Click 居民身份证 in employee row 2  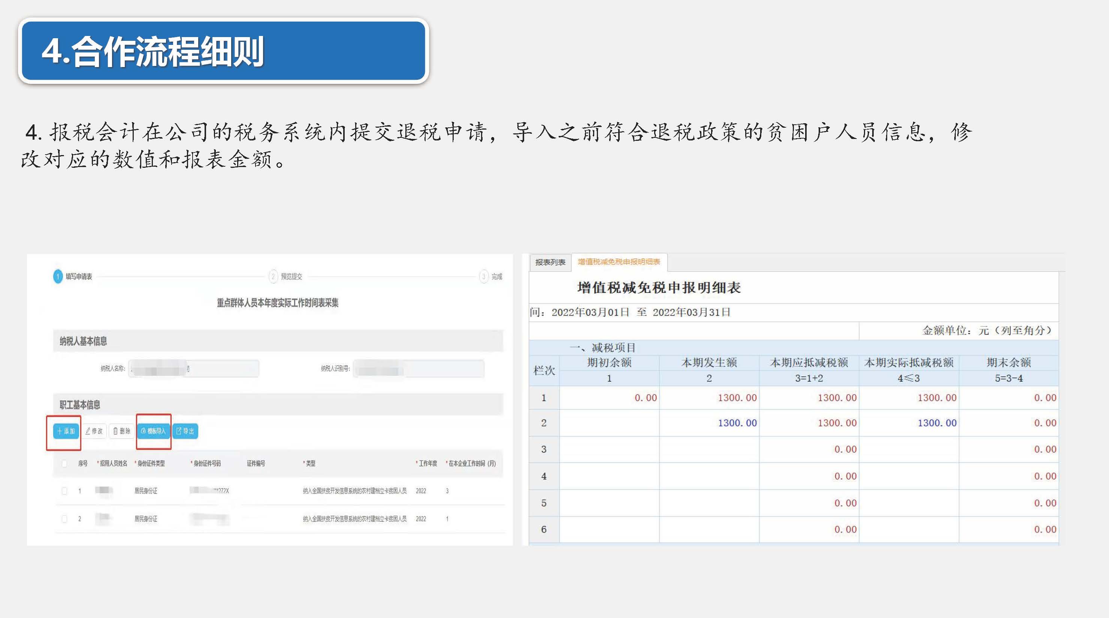146,519
